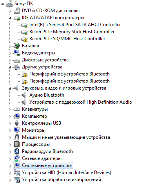Expand the Мониторы category
163x194 pixels.
point(10,131)
